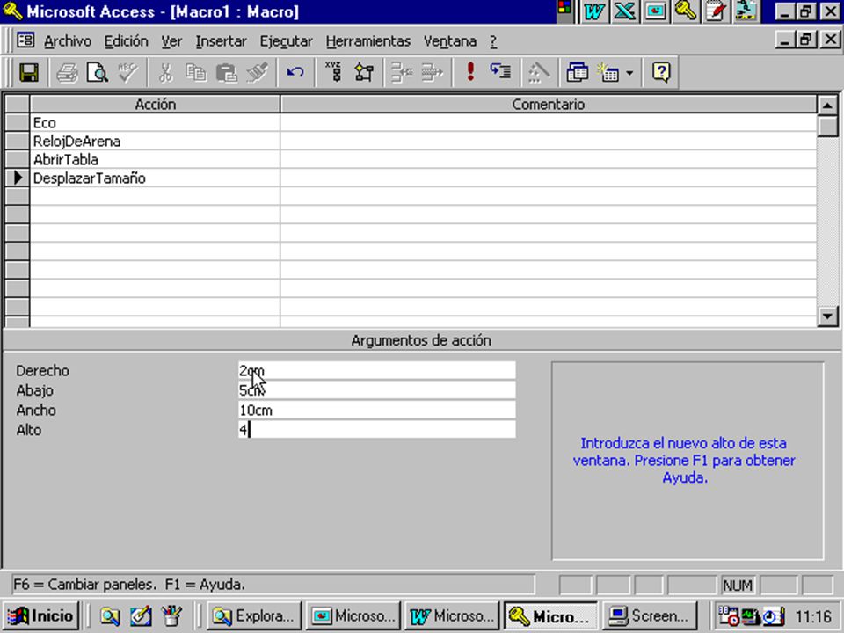Viewport: 844px width, 633px height.
Task: Open the Ejecutar menu
Action: 286,41
